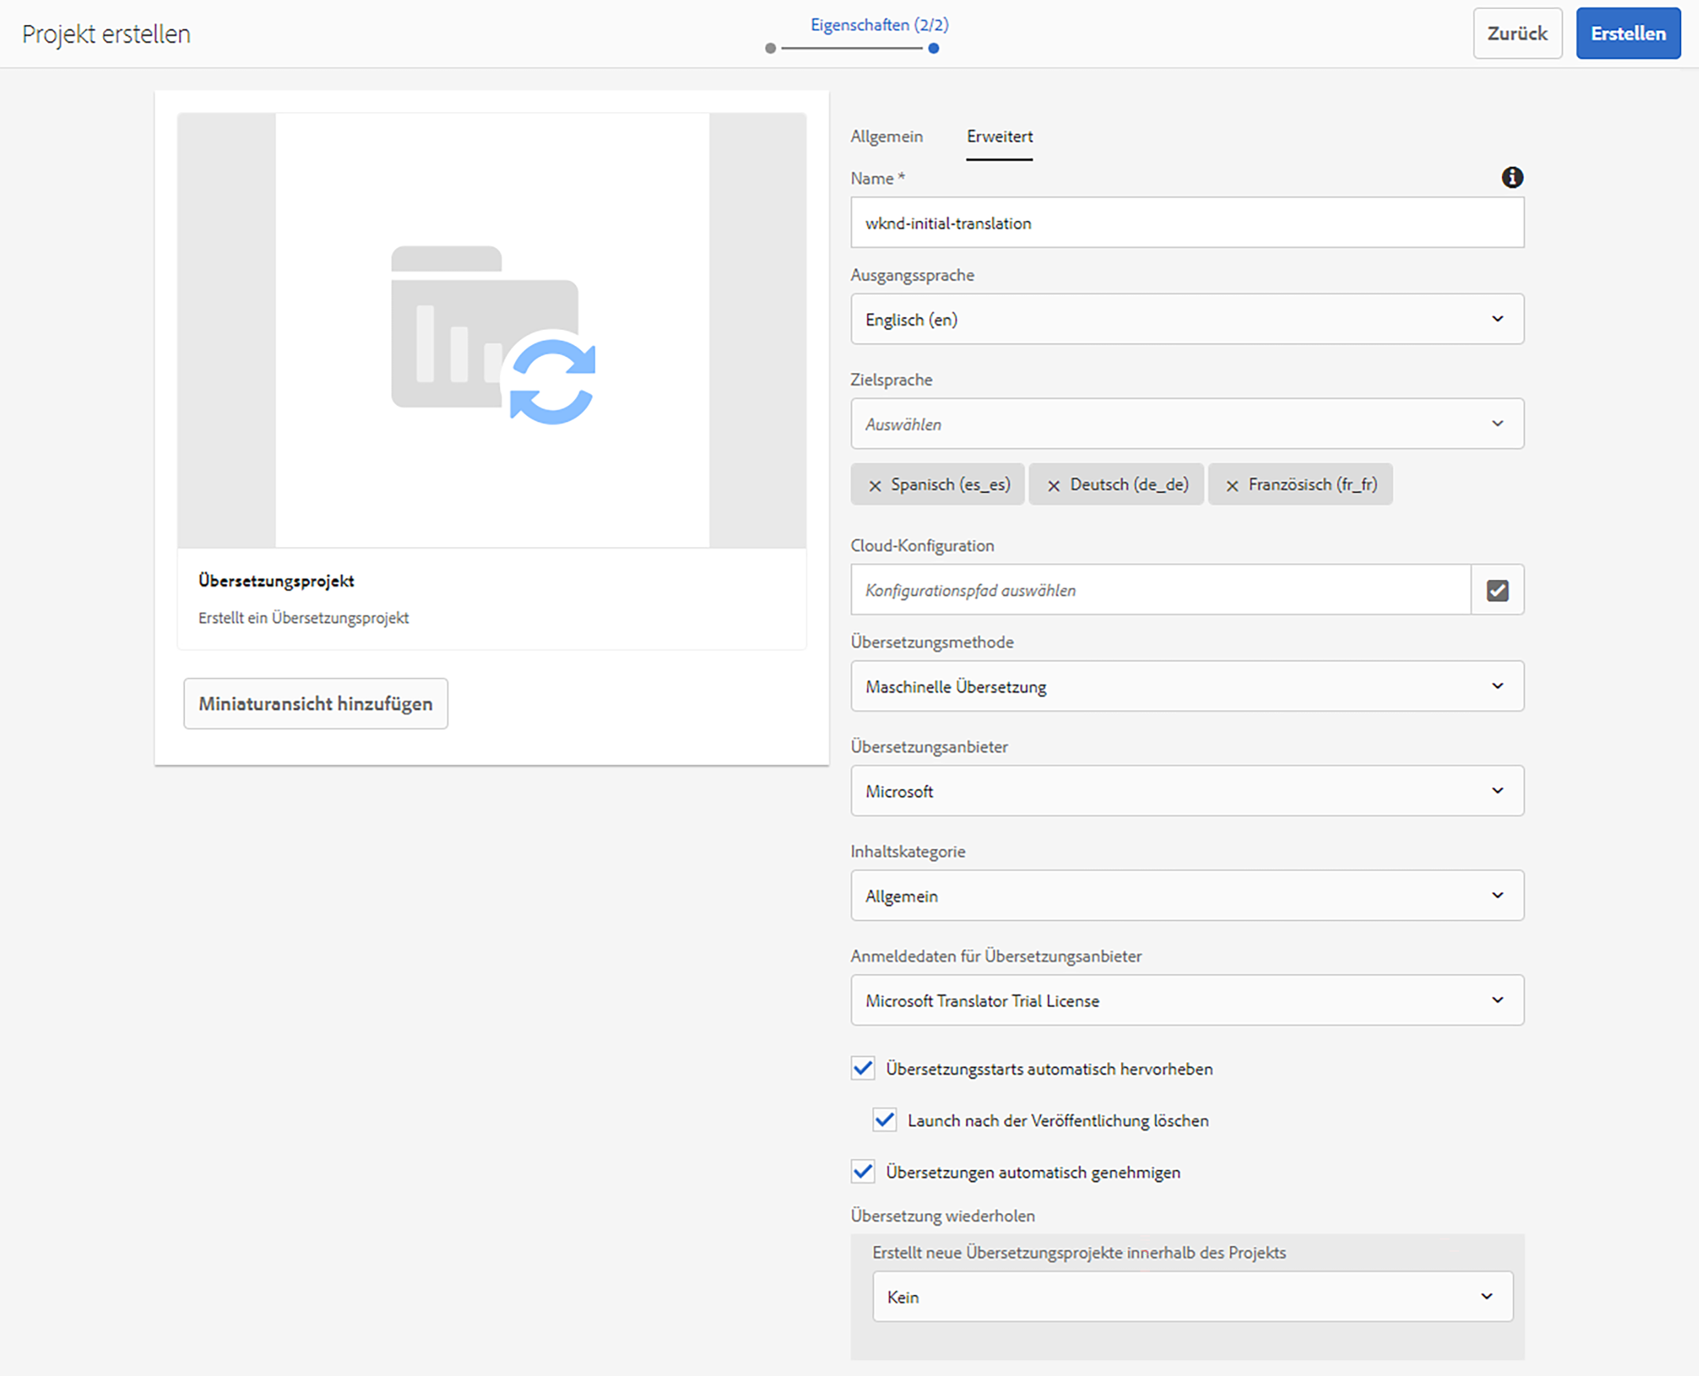Remove the Französisch (fr_fr) language tag
The width and height of the screenshot is (1699, 1376).
click(x=1231, y=486)
